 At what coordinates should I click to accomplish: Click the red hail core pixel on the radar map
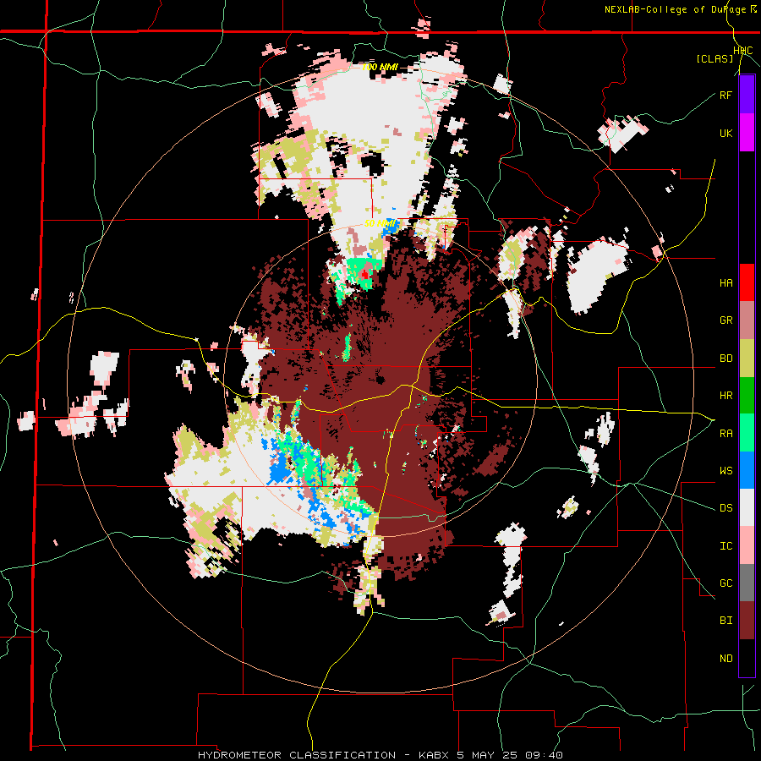[x=365, y=274]
